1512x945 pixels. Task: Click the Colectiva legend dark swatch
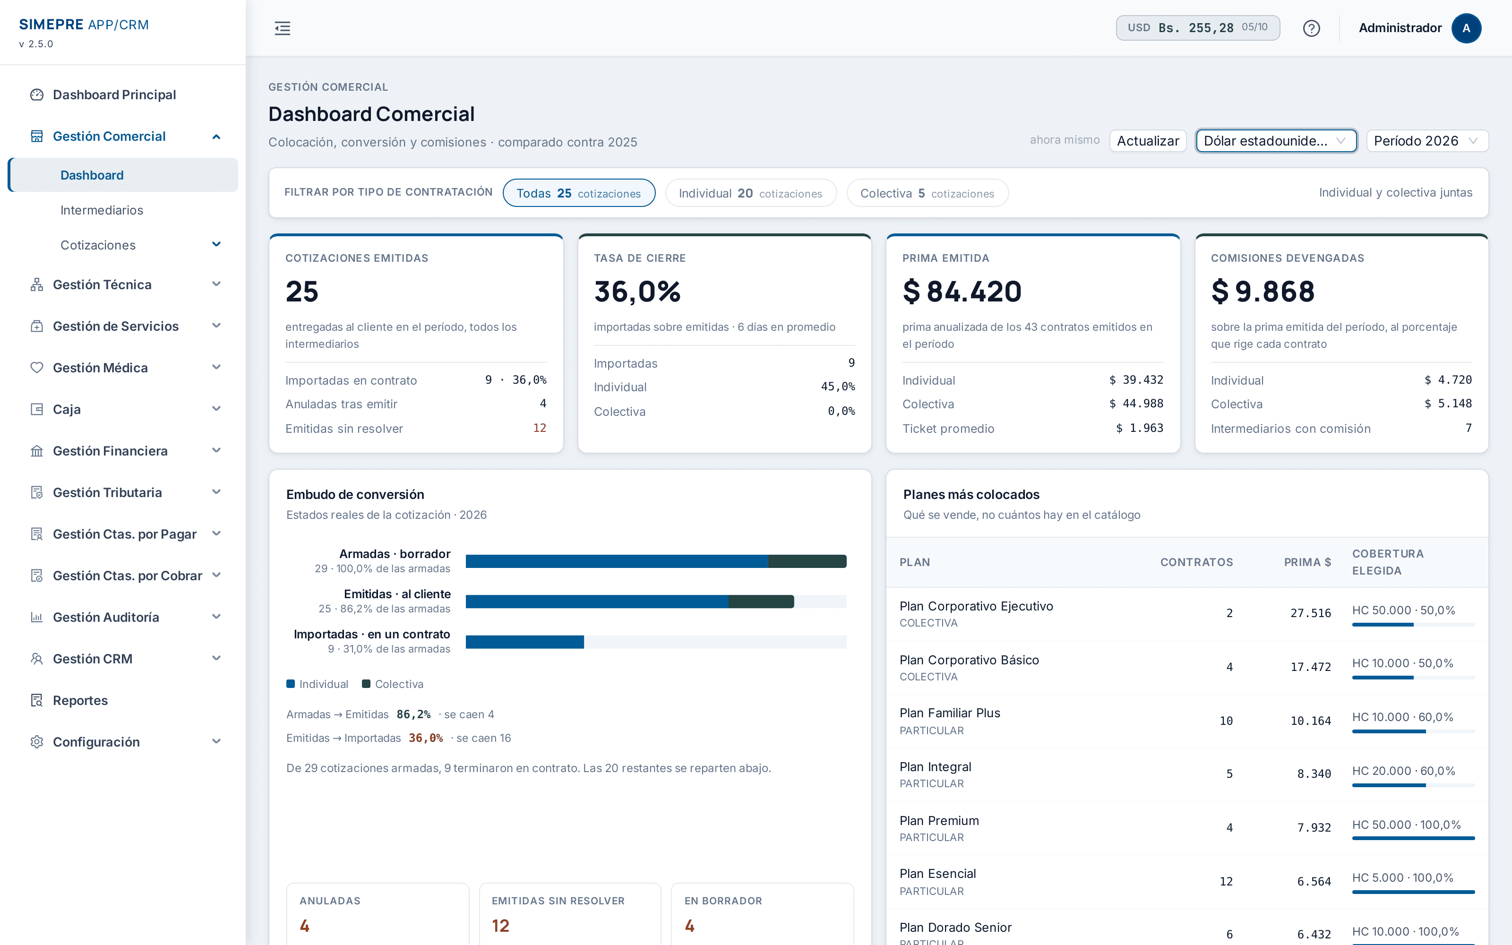pos(366,684)
